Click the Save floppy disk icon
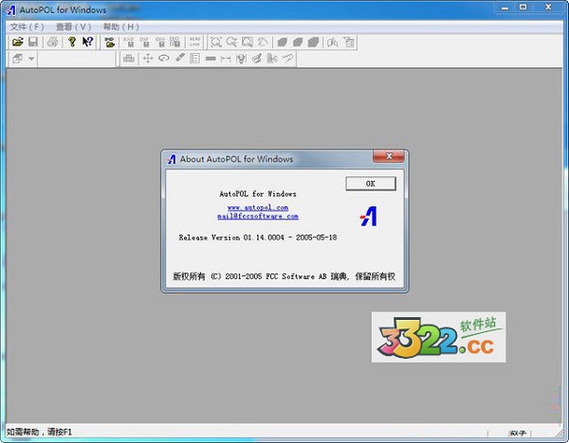The height and width of the screenshot is (443, 569). point(33,42)
